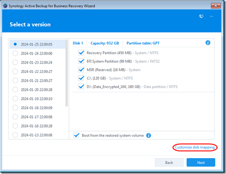Uncheck EFI System Partition (99 MB)
The height and width of the screenshot is (174, 226).
81,61
